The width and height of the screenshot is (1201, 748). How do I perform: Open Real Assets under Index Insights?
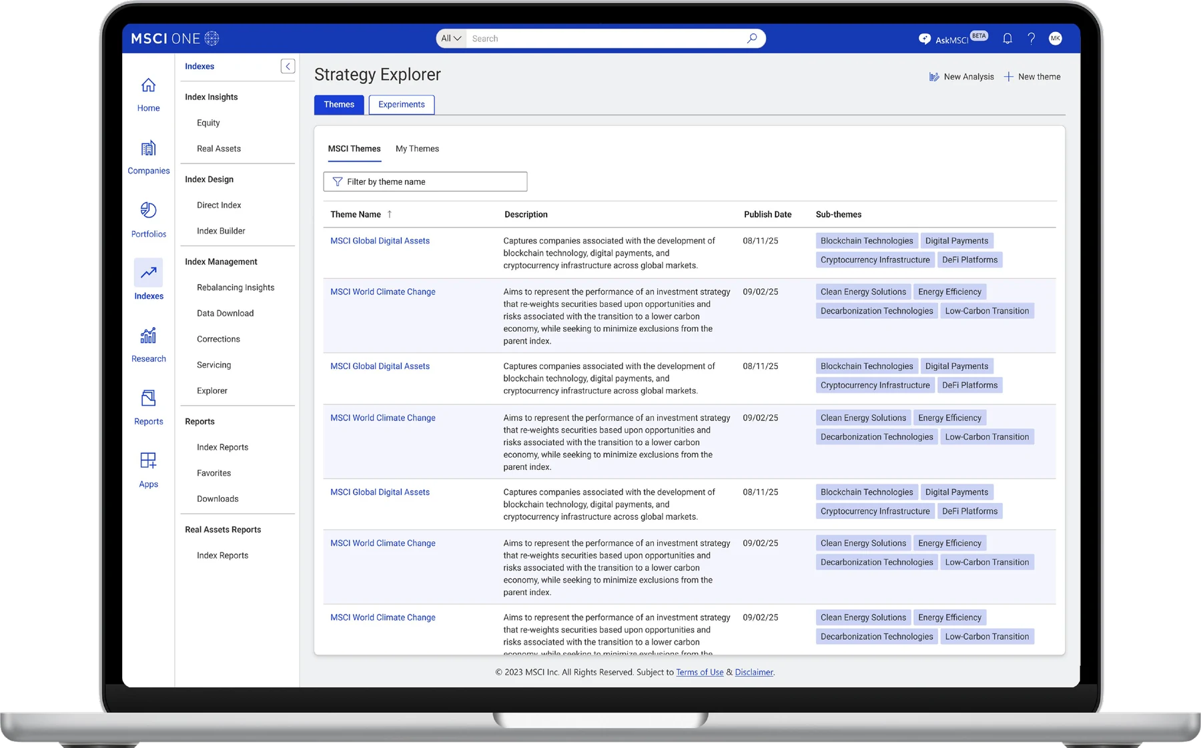219,149
